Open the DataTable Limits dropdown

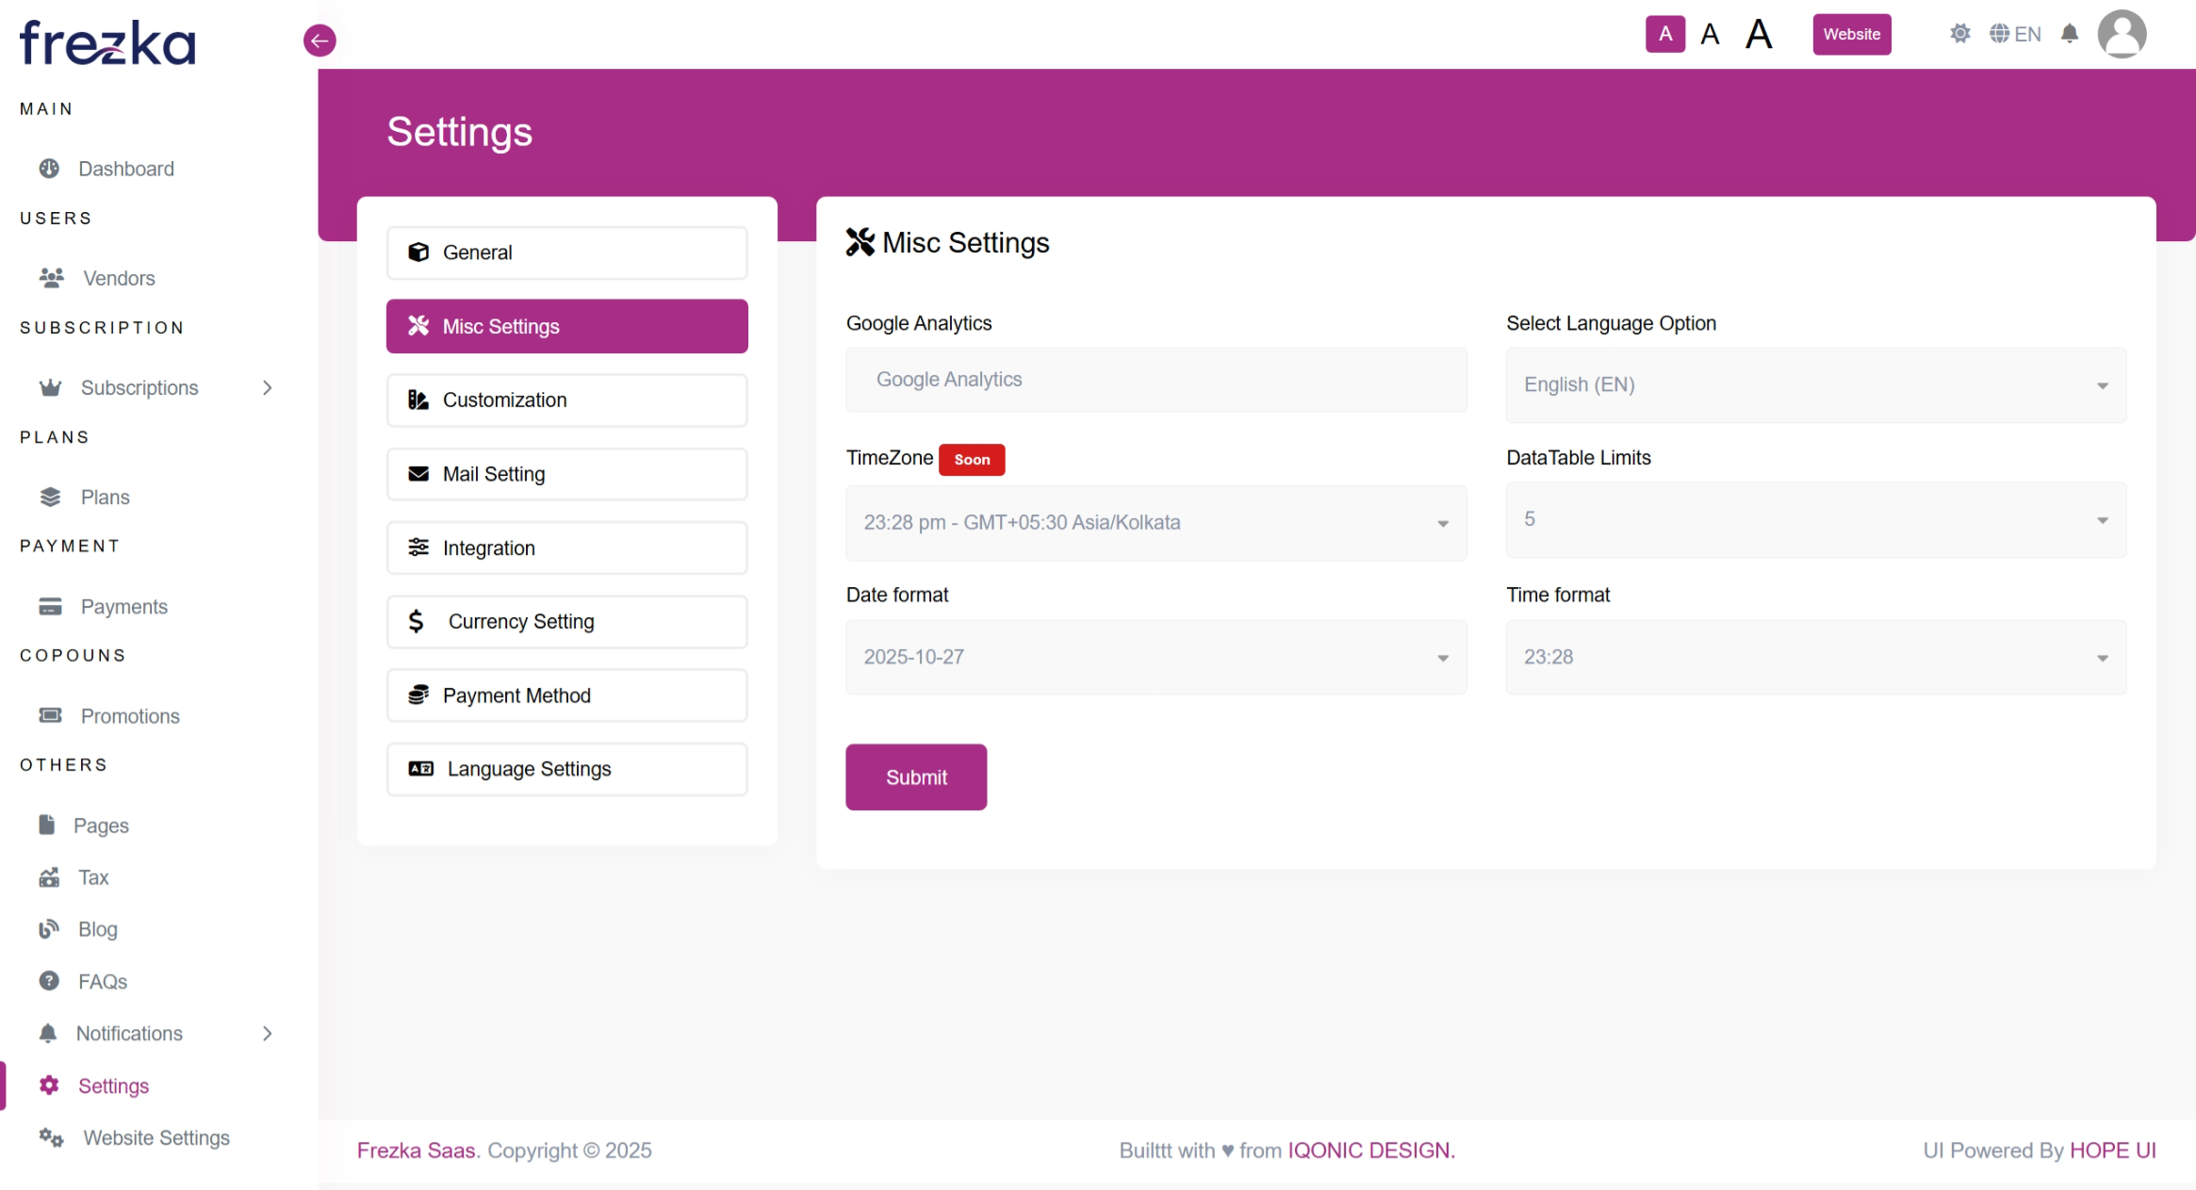tap(1815, 519)
